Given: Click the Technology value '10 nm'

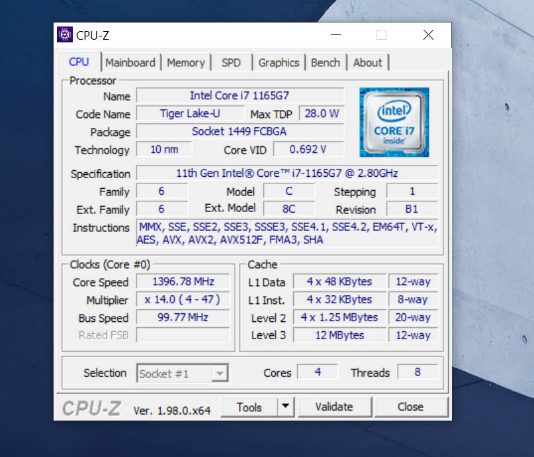Looking at the screenshot, I should coord(164,149).
